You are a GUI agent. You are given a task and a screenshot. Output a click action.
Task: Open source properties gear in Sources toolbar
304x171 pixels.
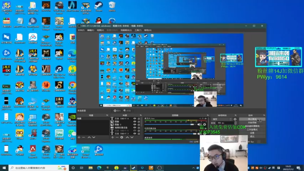pyautogui.click(x=122, y=137)
